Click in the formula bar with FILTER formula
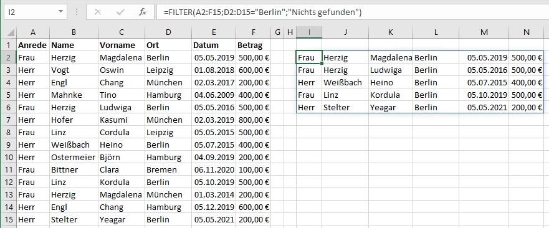The image size is (549, 228). tap(353, 12)
